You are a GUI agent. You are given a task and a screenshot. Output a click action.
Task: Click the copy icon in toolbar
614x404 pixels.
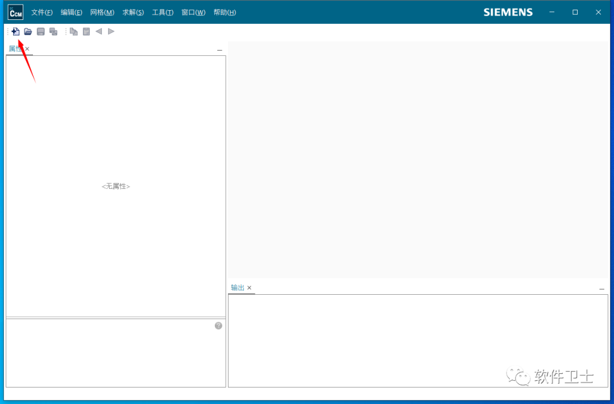tap(73, 31)
